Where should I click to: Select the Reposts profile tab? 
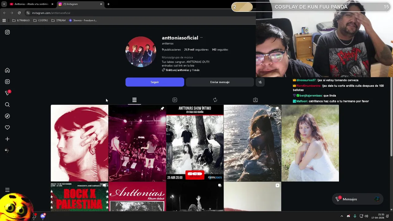tap(215, 100)
